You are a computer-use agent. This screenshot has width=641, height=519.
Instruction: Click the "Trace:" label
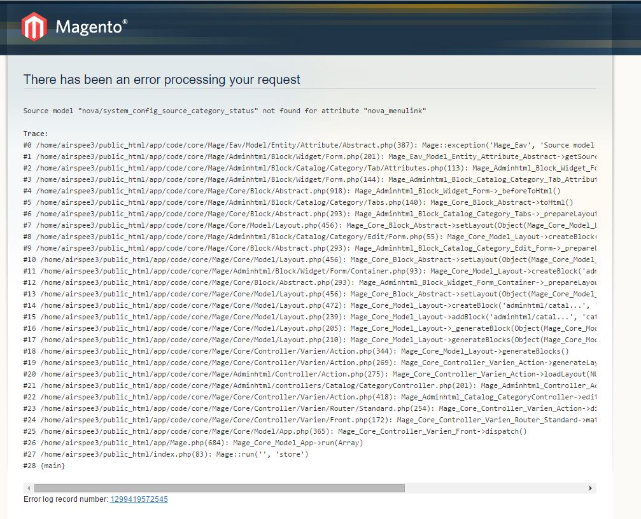[x=36, y=134]
